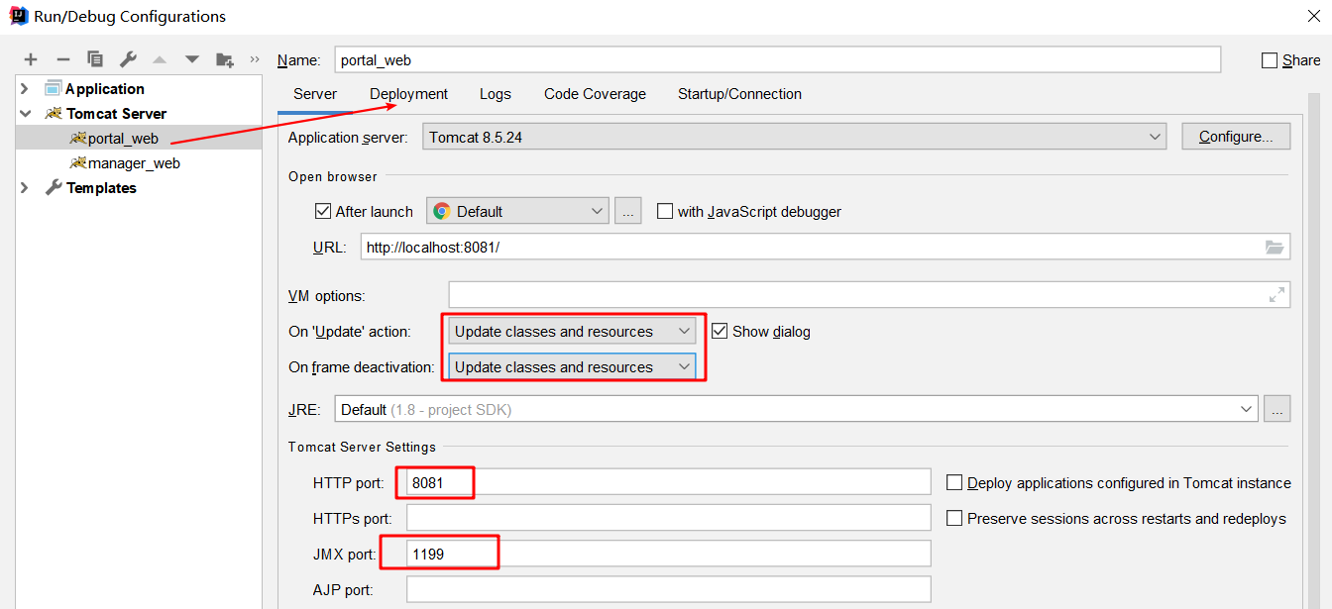
Task: Select manager_web configuration
Action: click(139, 162)
